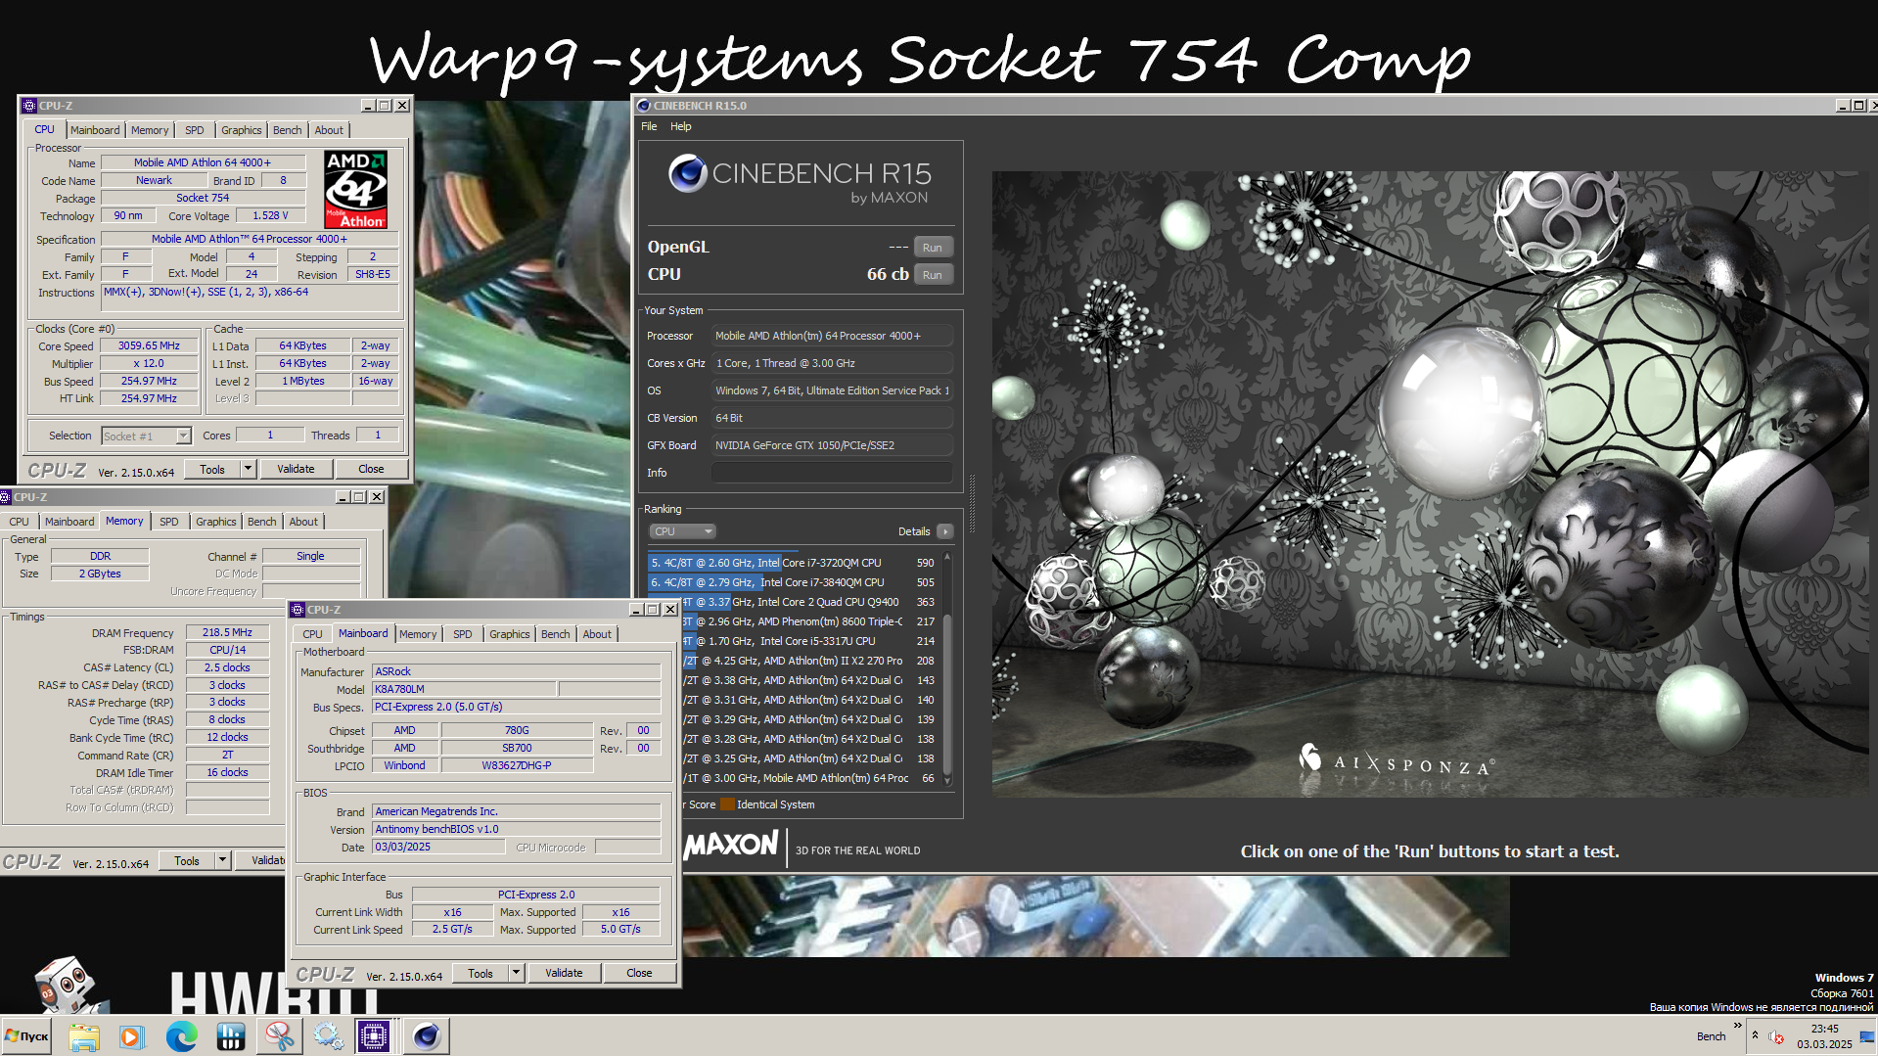
Task: Click the Info input field in Your System
Action: (x=832, y=473)
